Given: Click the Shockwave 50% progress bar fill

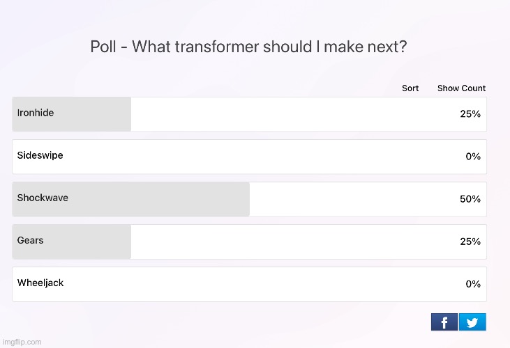Looking at the screenshot, I should [131, 199].
